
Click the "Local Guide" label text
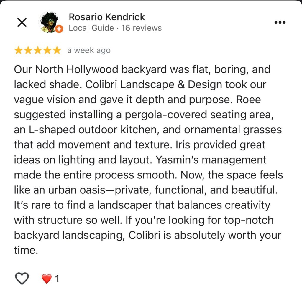coord(91,28)
